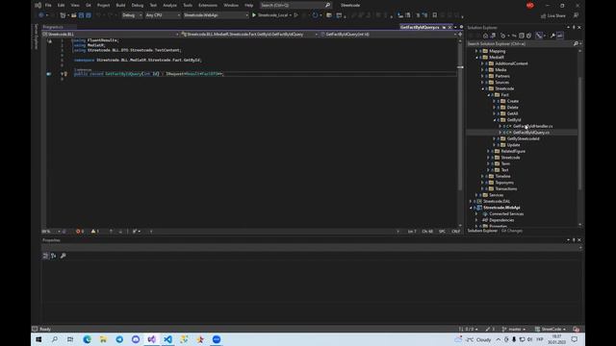Close the GetFactByIdQuery.cs tab
This screenshot has height=346, width=616.
pyautogui.click(x=450, y=28)
